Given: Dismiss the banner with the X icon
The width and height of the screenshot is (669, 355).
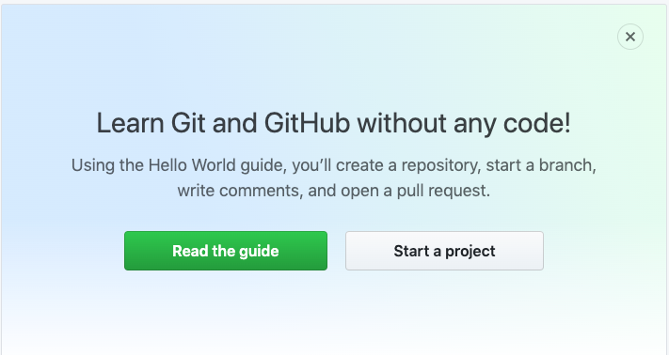Looking at the screenshot, I should [630, 37].
